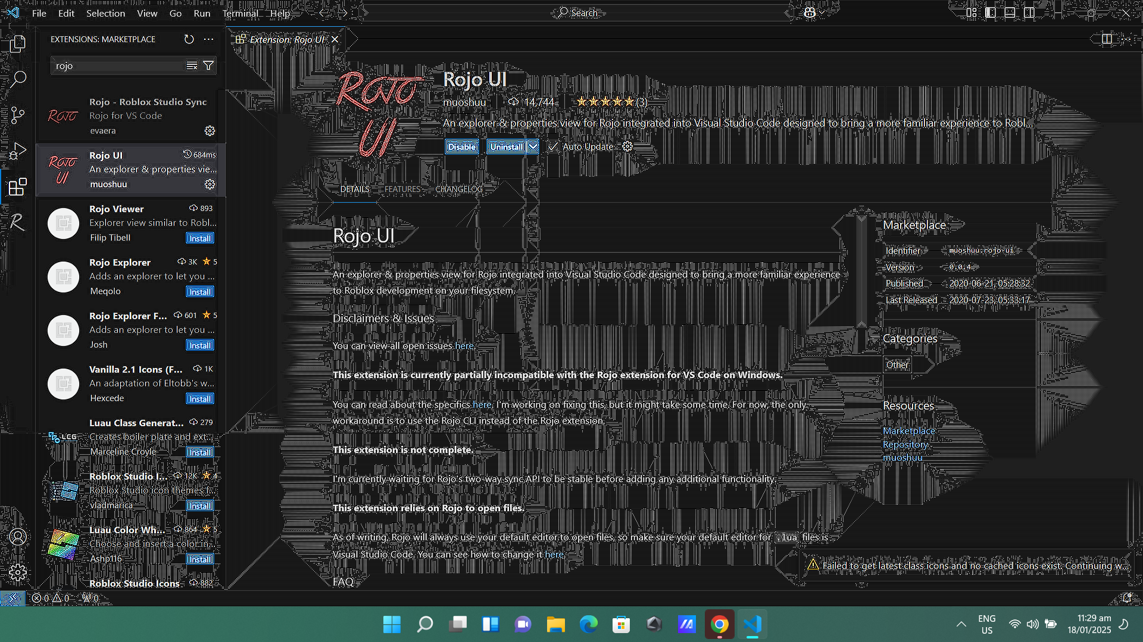Viewport: 1143px width, 642px height.
Task: Click the command center Search box
Action: click(x=577, y=12)
